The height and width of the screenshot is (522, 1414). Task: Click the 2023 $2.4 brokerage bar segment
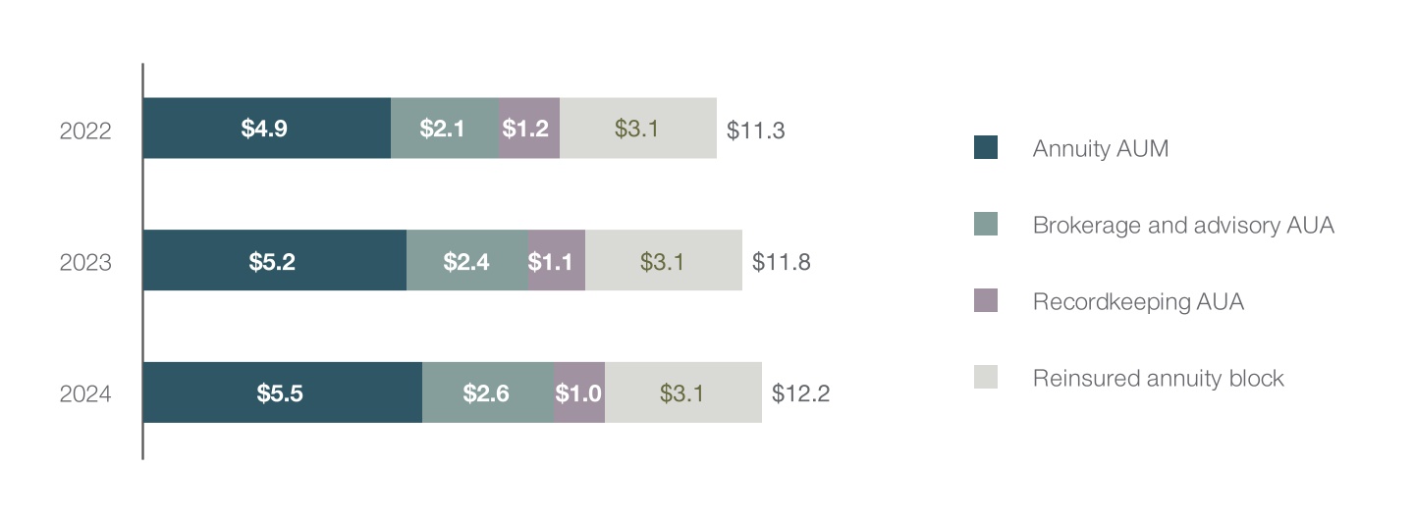[x=467, y=261]
